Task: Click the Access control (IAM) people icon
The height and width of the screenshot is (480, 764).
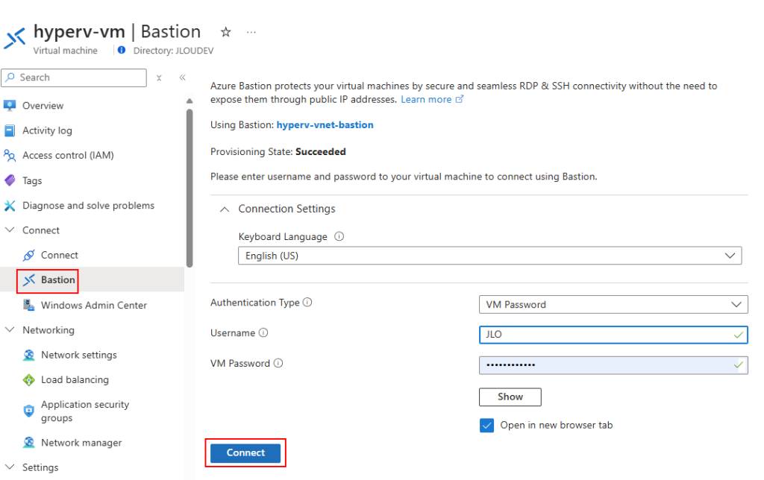Action: (10, 155)
